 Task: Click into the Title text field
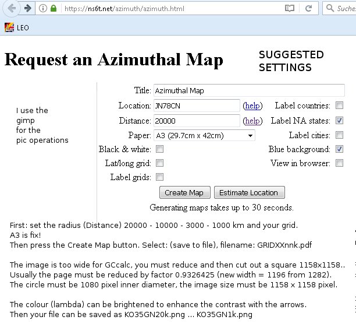[248, 90]
